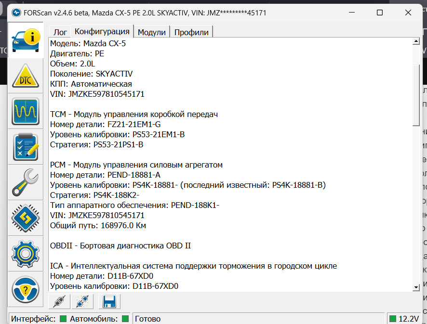427x324 pixels.
Task: Click the disconnect plug icon
Action: [x=82, y=301]
